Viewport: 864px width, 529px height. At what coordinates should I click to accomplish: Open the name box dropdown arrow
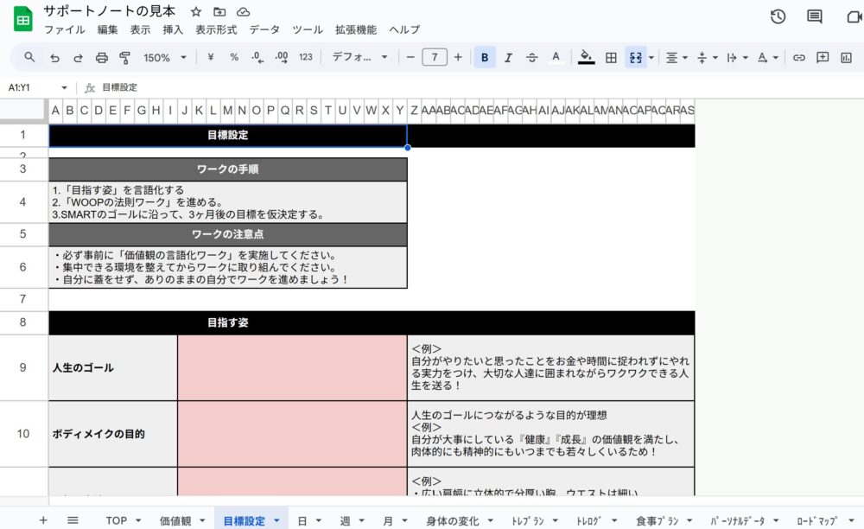tap(64, 87)
